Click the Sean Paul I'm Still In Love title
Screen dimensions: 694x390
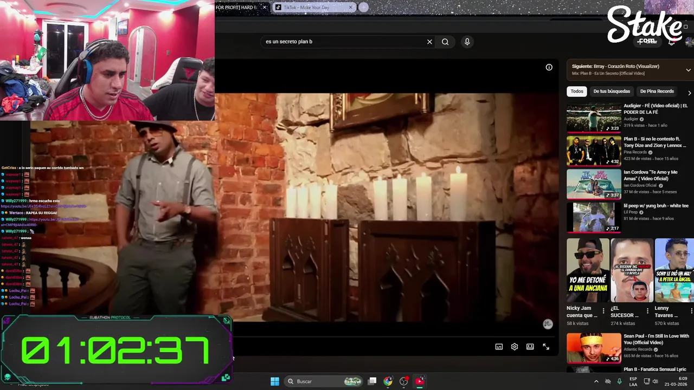656,339
